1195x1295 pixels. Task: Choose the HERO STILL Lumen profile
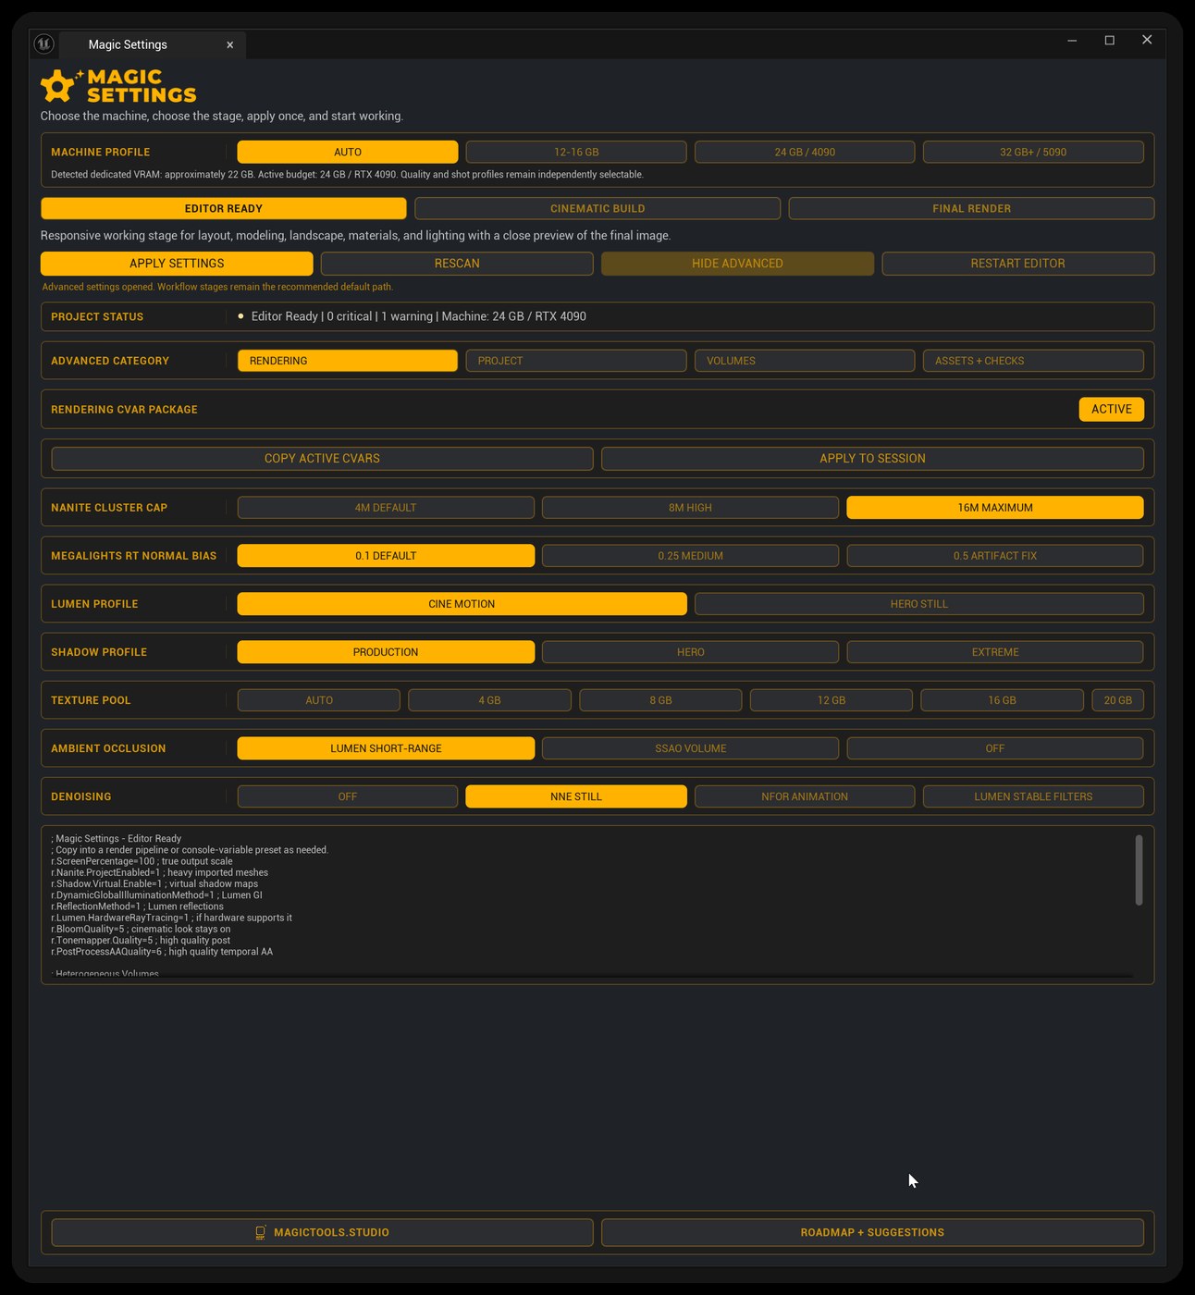point(918,604)
